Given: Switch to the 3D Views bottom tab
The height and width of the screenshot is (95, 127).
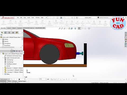Looking at the screenshot, I should pyautogui.click(x=15, y=81).
